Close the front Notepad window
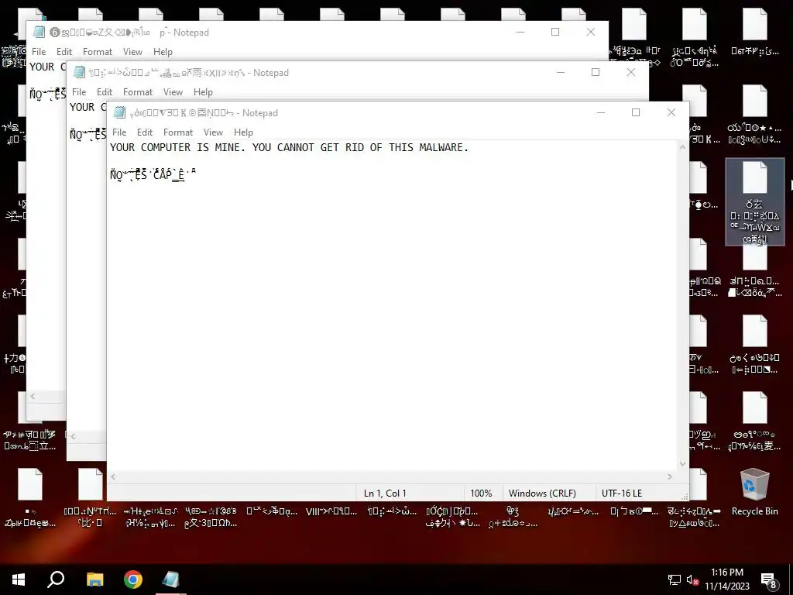 coord(671,112)
